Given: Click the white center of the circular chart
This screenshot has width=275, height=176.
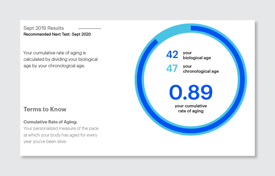Looking at the screenshot, I should [191, 79].
